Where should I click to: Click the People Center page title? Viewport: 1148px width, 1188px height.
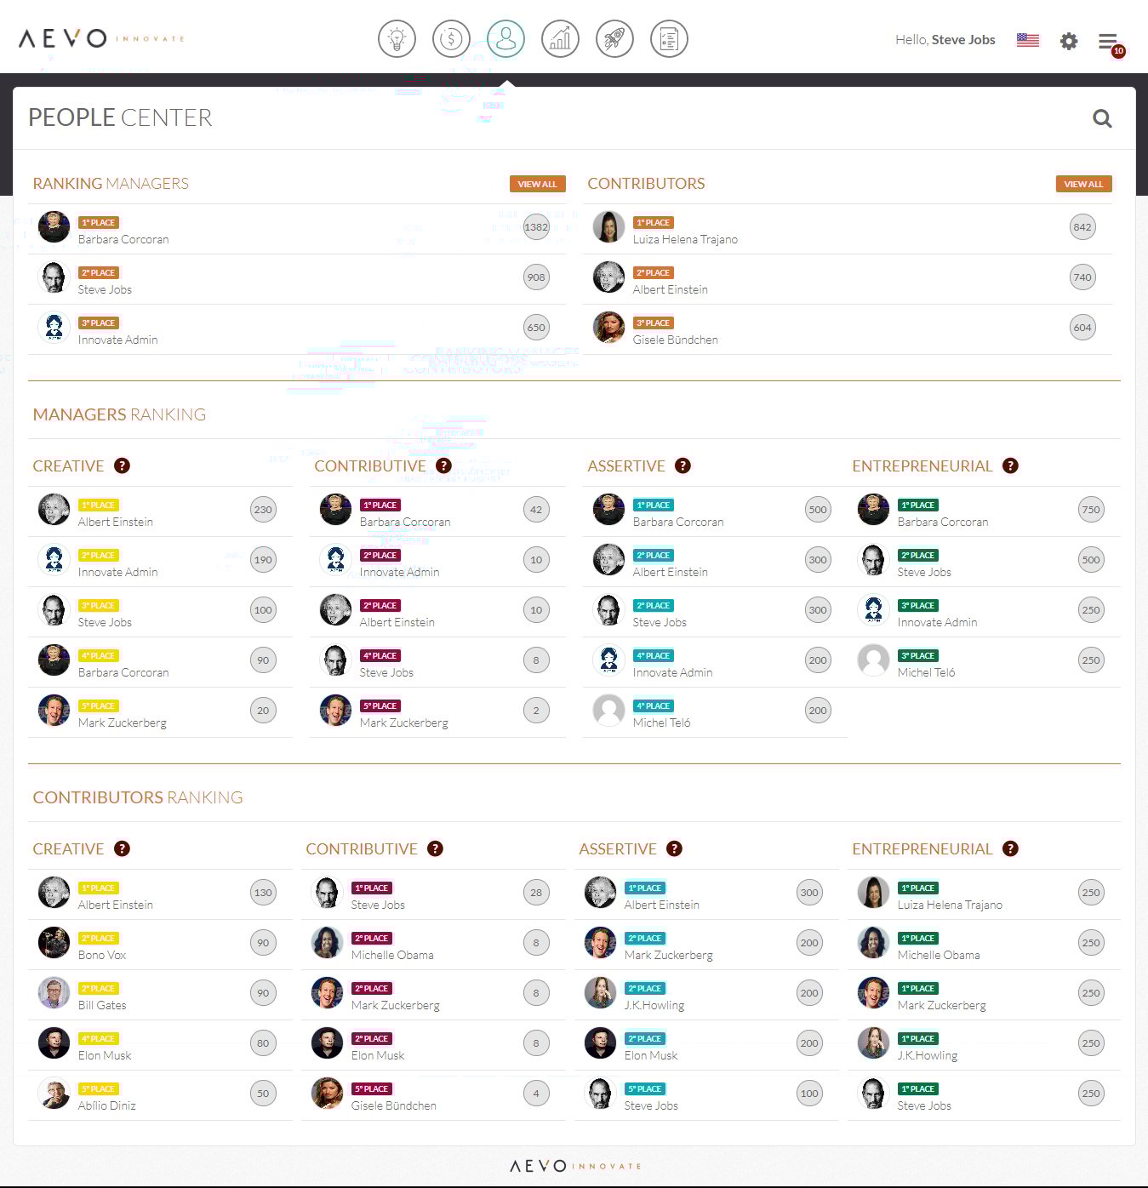click(120, 117)
